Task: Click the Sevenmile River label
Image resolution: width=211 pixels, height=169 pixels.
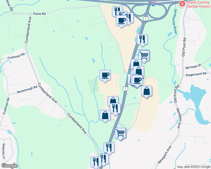Action: [x=175, y=21]
